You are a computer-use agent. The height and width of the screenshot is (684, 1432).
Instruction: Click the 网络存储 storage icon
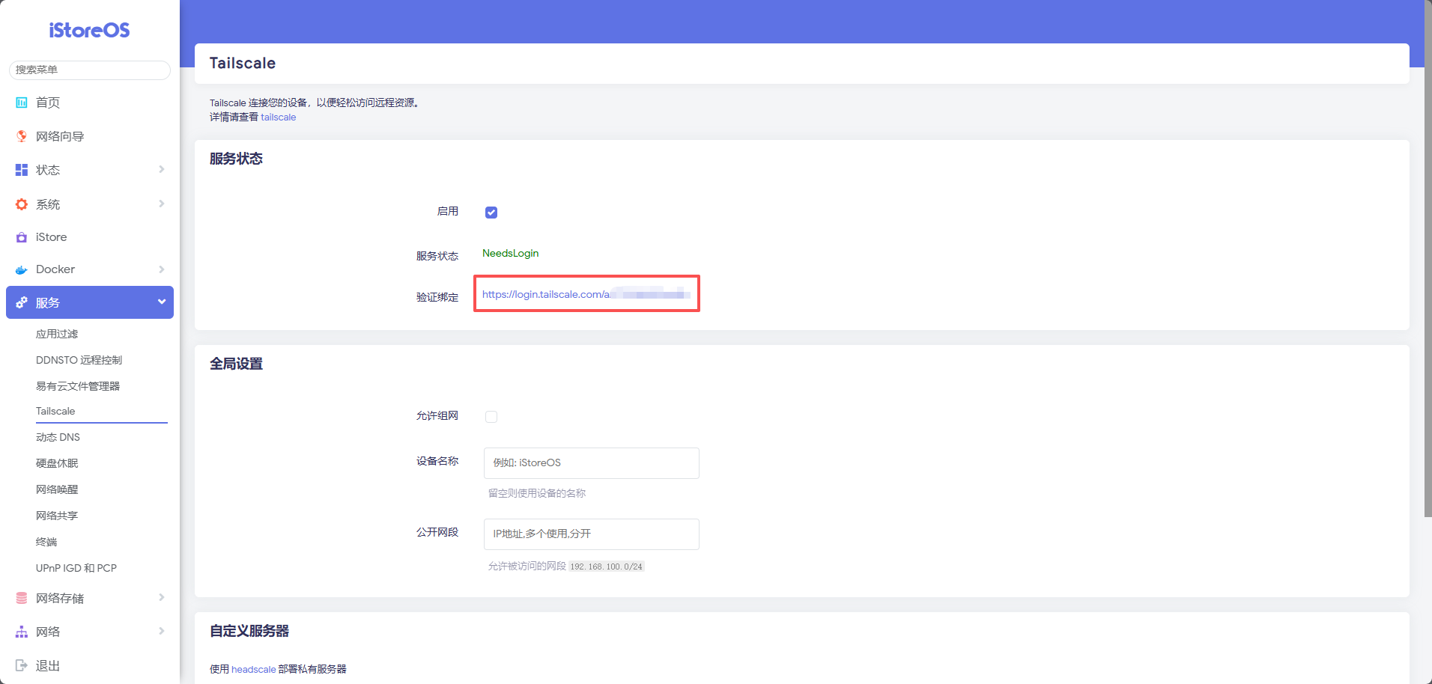(x=21, y=597)
